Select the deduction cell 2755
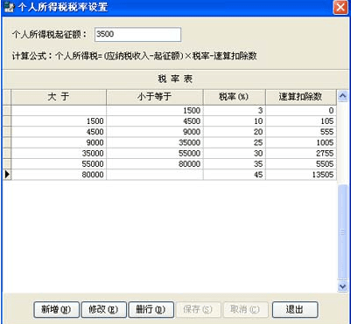The image size is (351, 324). point(301,153)
